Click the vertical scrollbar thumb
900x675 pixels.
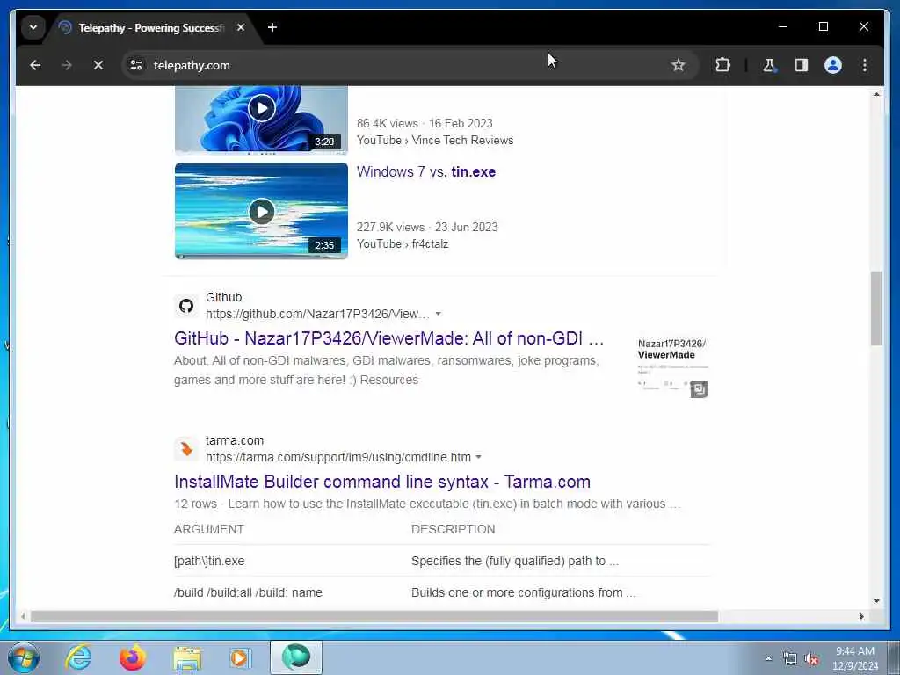[876, 308]
